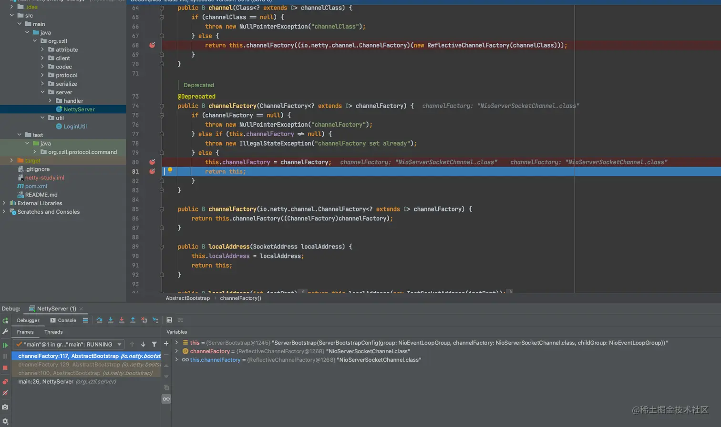Click the Resume Program icon

pyautogui.click(x=5, y=345)
